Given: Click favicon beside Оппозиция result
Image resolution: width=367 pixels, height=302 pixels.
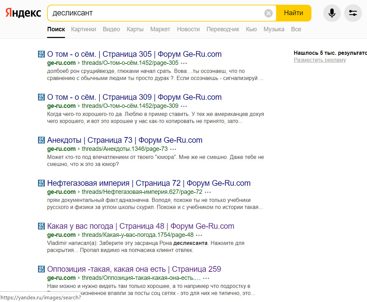Looking at the screenshot, I should tap(41, 269).
